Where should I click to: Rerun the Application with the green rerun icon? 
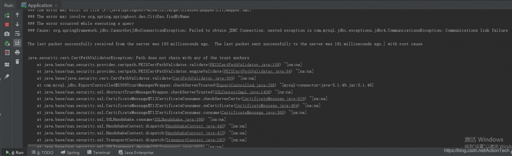click(7, 15)
